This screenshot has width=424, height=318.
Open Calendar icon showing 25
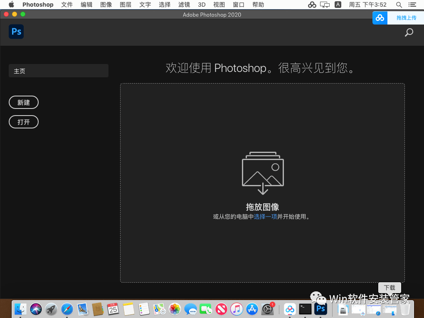point(113,309)
